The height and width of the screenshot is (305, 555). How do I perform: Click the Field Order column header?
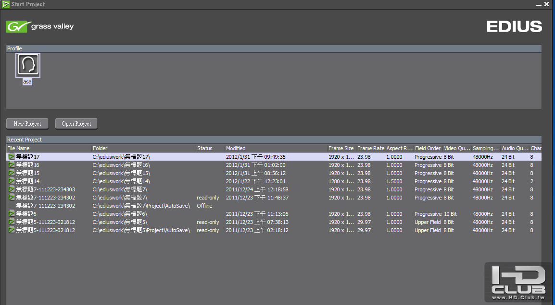coord(428,149)
